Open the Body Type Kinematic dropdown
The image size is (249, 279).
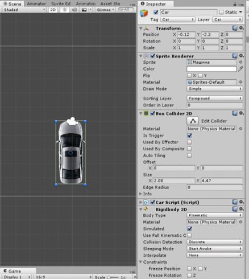coord(215,215)
